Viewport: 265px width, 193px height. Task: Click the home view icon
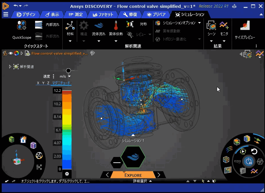coord(23,140)
